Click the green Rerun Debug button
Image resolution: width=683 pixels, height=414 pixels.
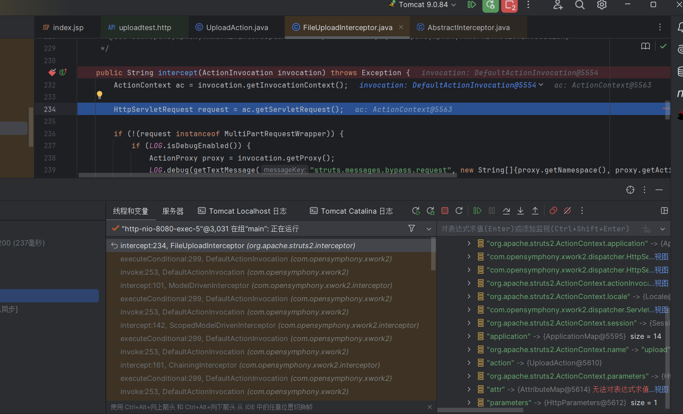(490, 5)
